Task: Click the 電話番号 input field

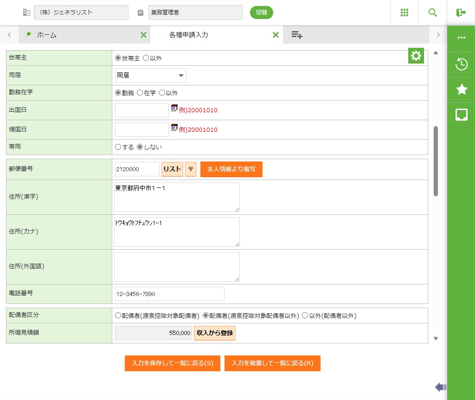Action: click(169, 294)
